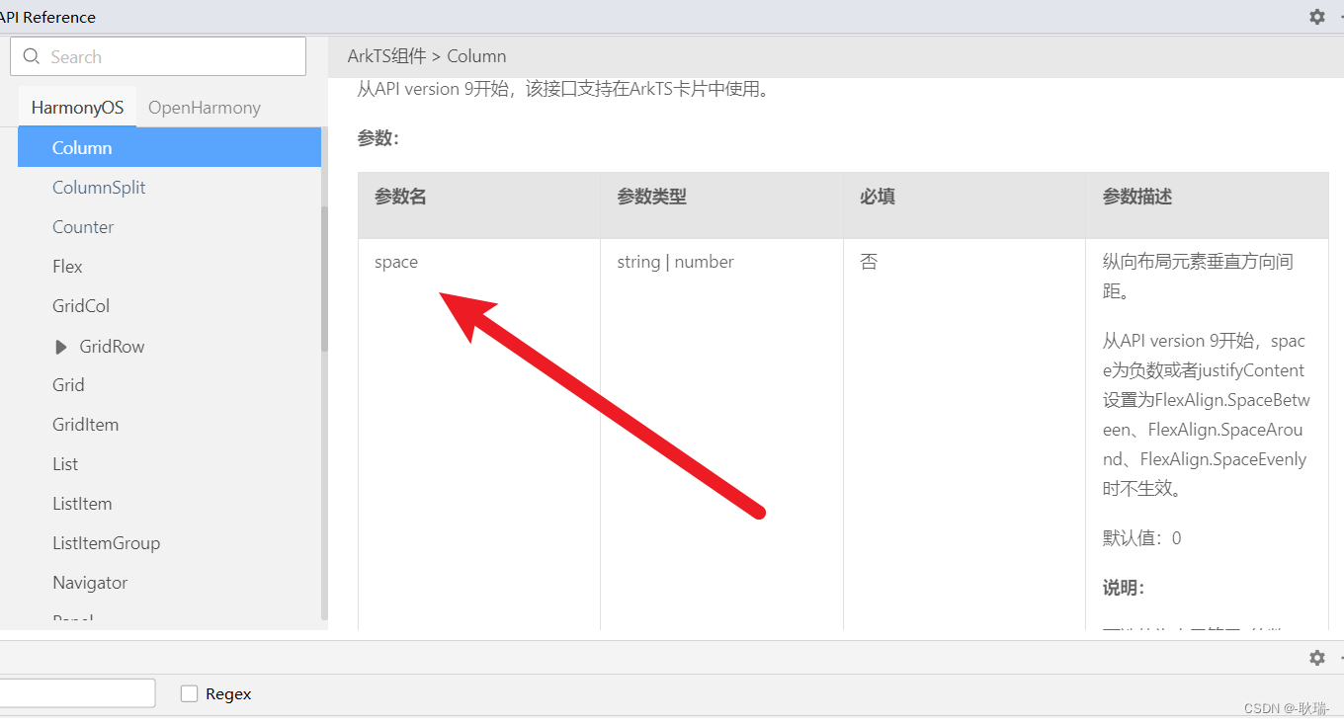Open the Grid component entry

[68, 384]
